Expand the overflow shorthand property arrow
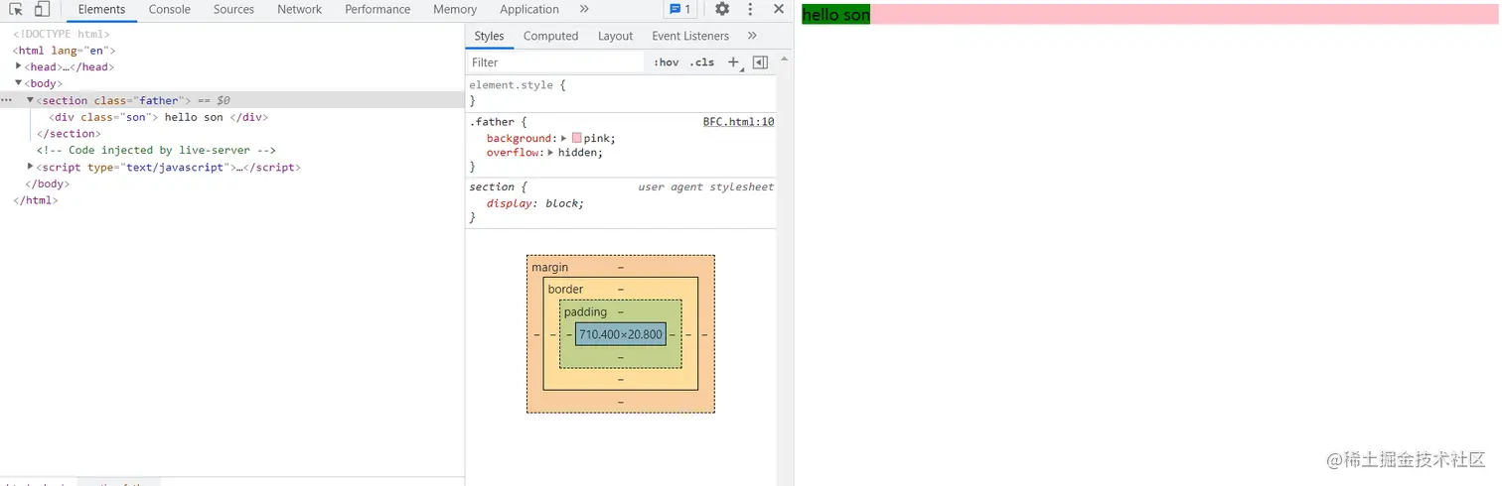Viewport: 1502px width, 486px height. pos(551,153)
